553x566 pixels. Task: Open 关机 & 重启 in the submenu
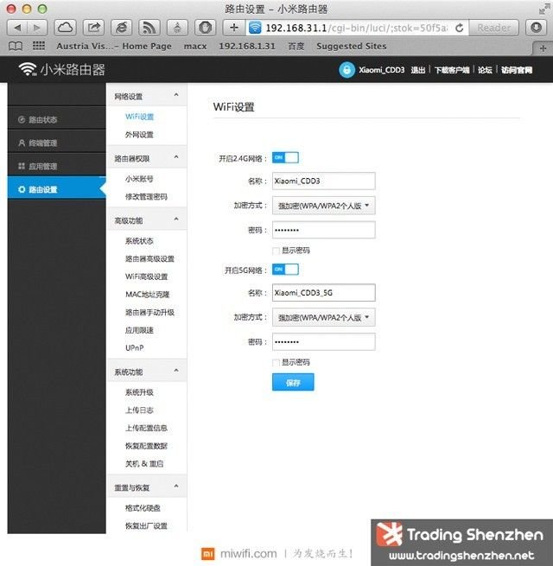pos(144,463)
